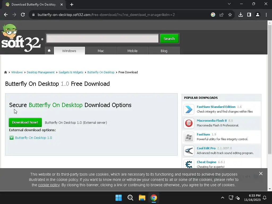This screenshot has width=272, height=204.
Task: Open the FastSum Standard Edition link
Action: 216,107
